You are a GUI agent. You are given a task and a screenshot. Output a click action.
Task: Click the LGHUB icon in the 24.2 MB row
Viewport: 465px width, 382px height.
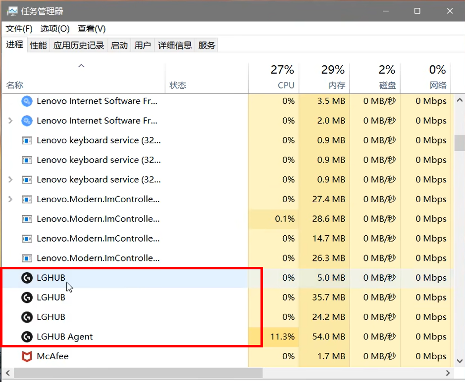point(27,317)
